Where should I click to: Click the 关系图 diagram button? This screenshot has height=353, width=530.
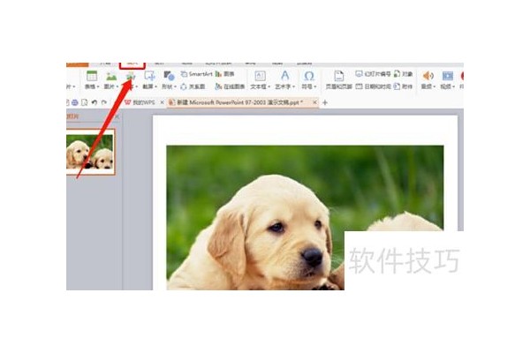[x=193, y=86]
